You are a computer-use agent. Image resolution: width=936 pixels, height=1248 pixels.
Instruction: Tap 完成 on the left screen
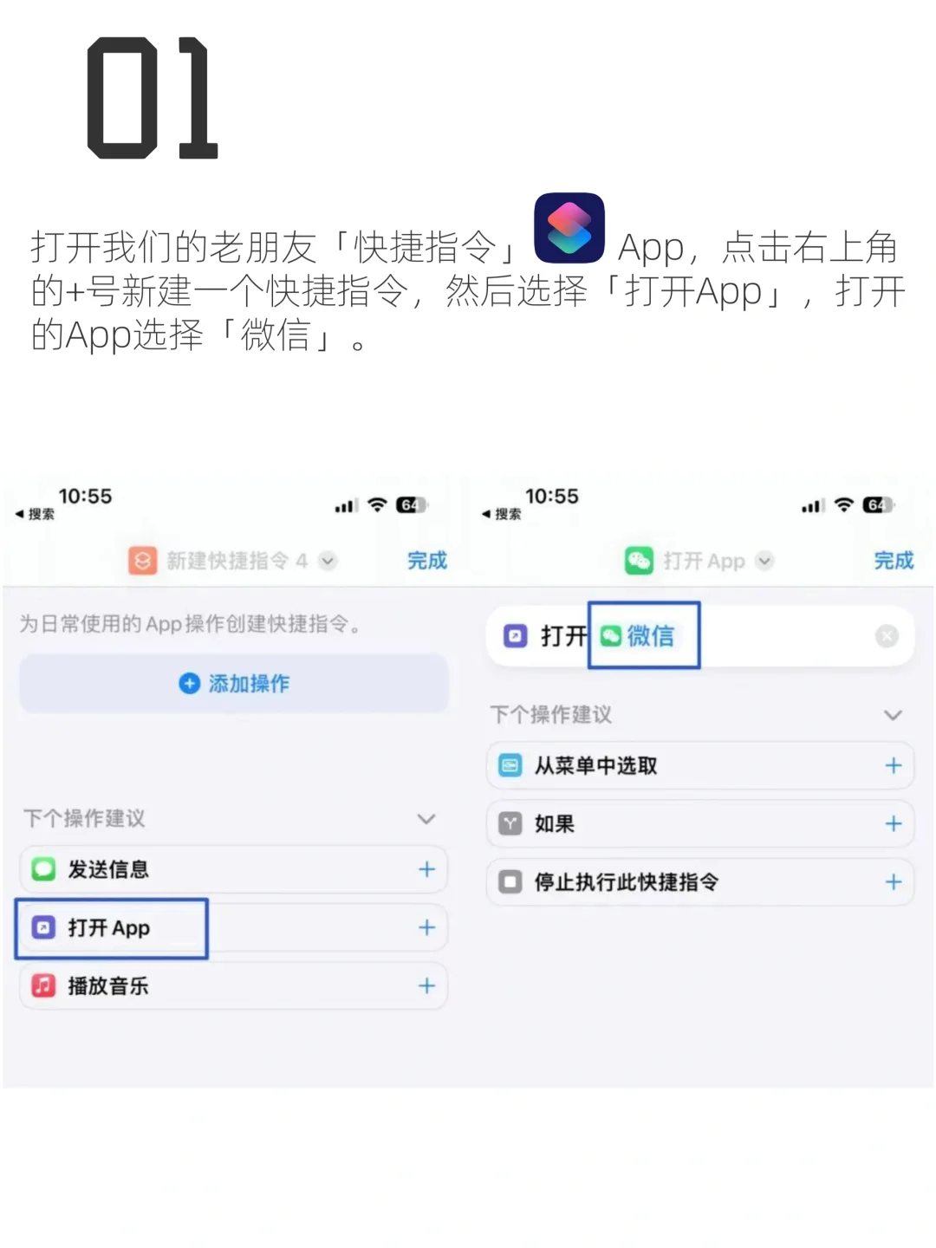[x=427, y=561]
